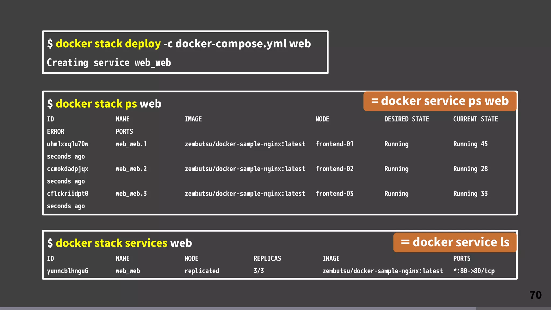Click task ID uhm1xxq1u70w
Screen dimensions: 551x310
tap(68, 144)
